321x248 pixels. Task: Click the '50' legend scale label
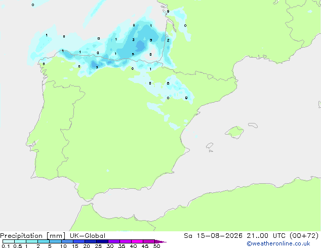[157, 246]
